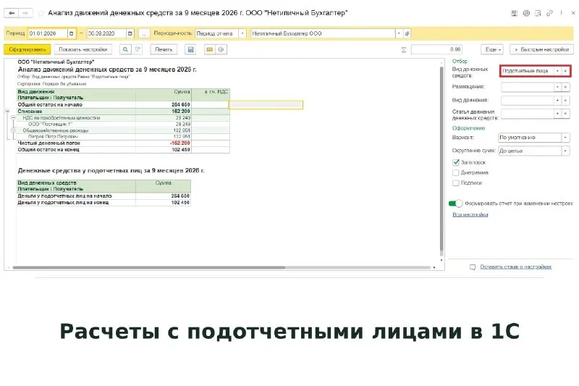The width and height of the screenshot is (579, 386).
Task: Collapse the Списание group
Action: pos(7,112)
